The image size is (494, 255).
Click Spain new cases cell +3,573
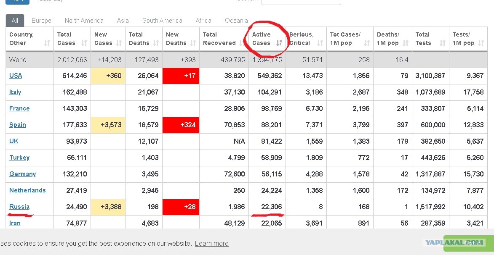point(108,125)
